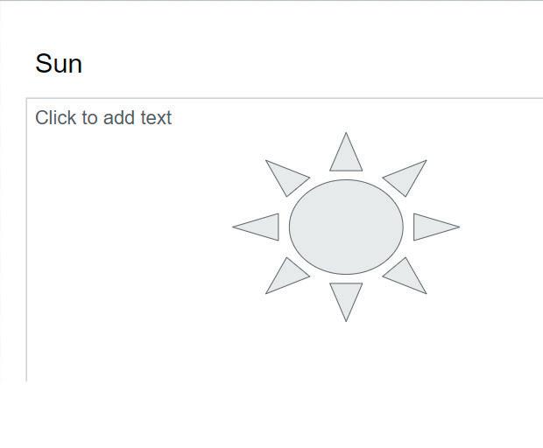Screen dimensions: 543x448
Task: Place cursor on the word 'text' in placeholder
Action: coord(156,117)
